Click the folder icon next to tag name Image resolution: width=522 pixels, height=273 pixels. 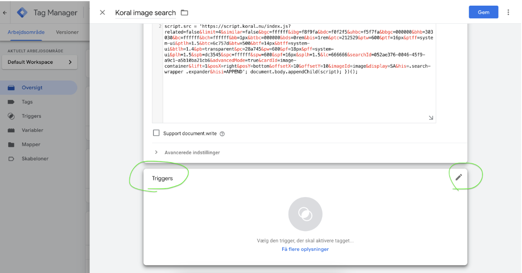pyautogui.click(x=184, y=13)
